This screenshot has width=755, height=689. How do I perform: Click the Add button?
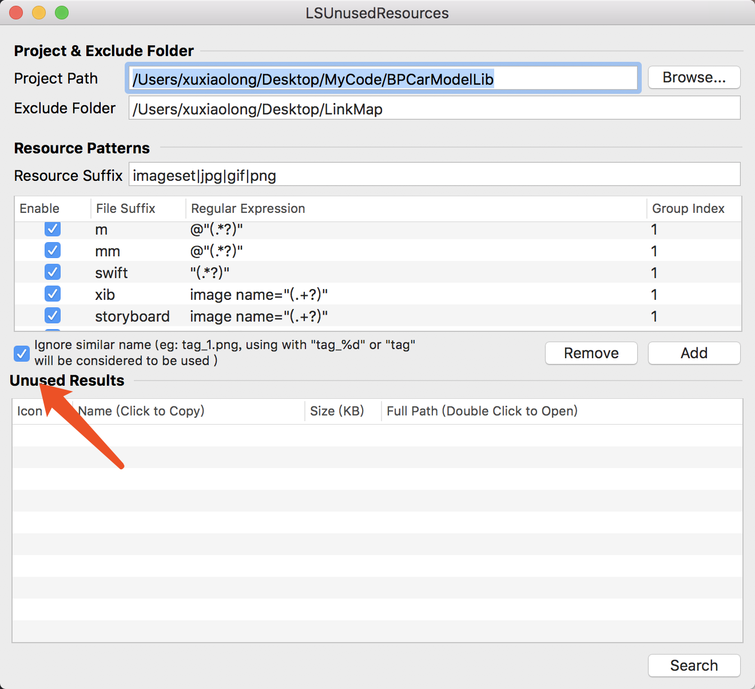694,353
